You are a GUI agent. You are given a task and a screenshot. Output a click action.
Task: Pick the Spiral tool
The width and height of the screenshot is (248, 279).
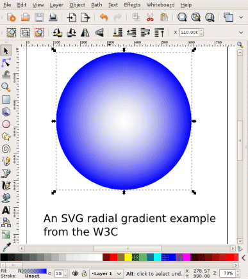coord(6,148)
